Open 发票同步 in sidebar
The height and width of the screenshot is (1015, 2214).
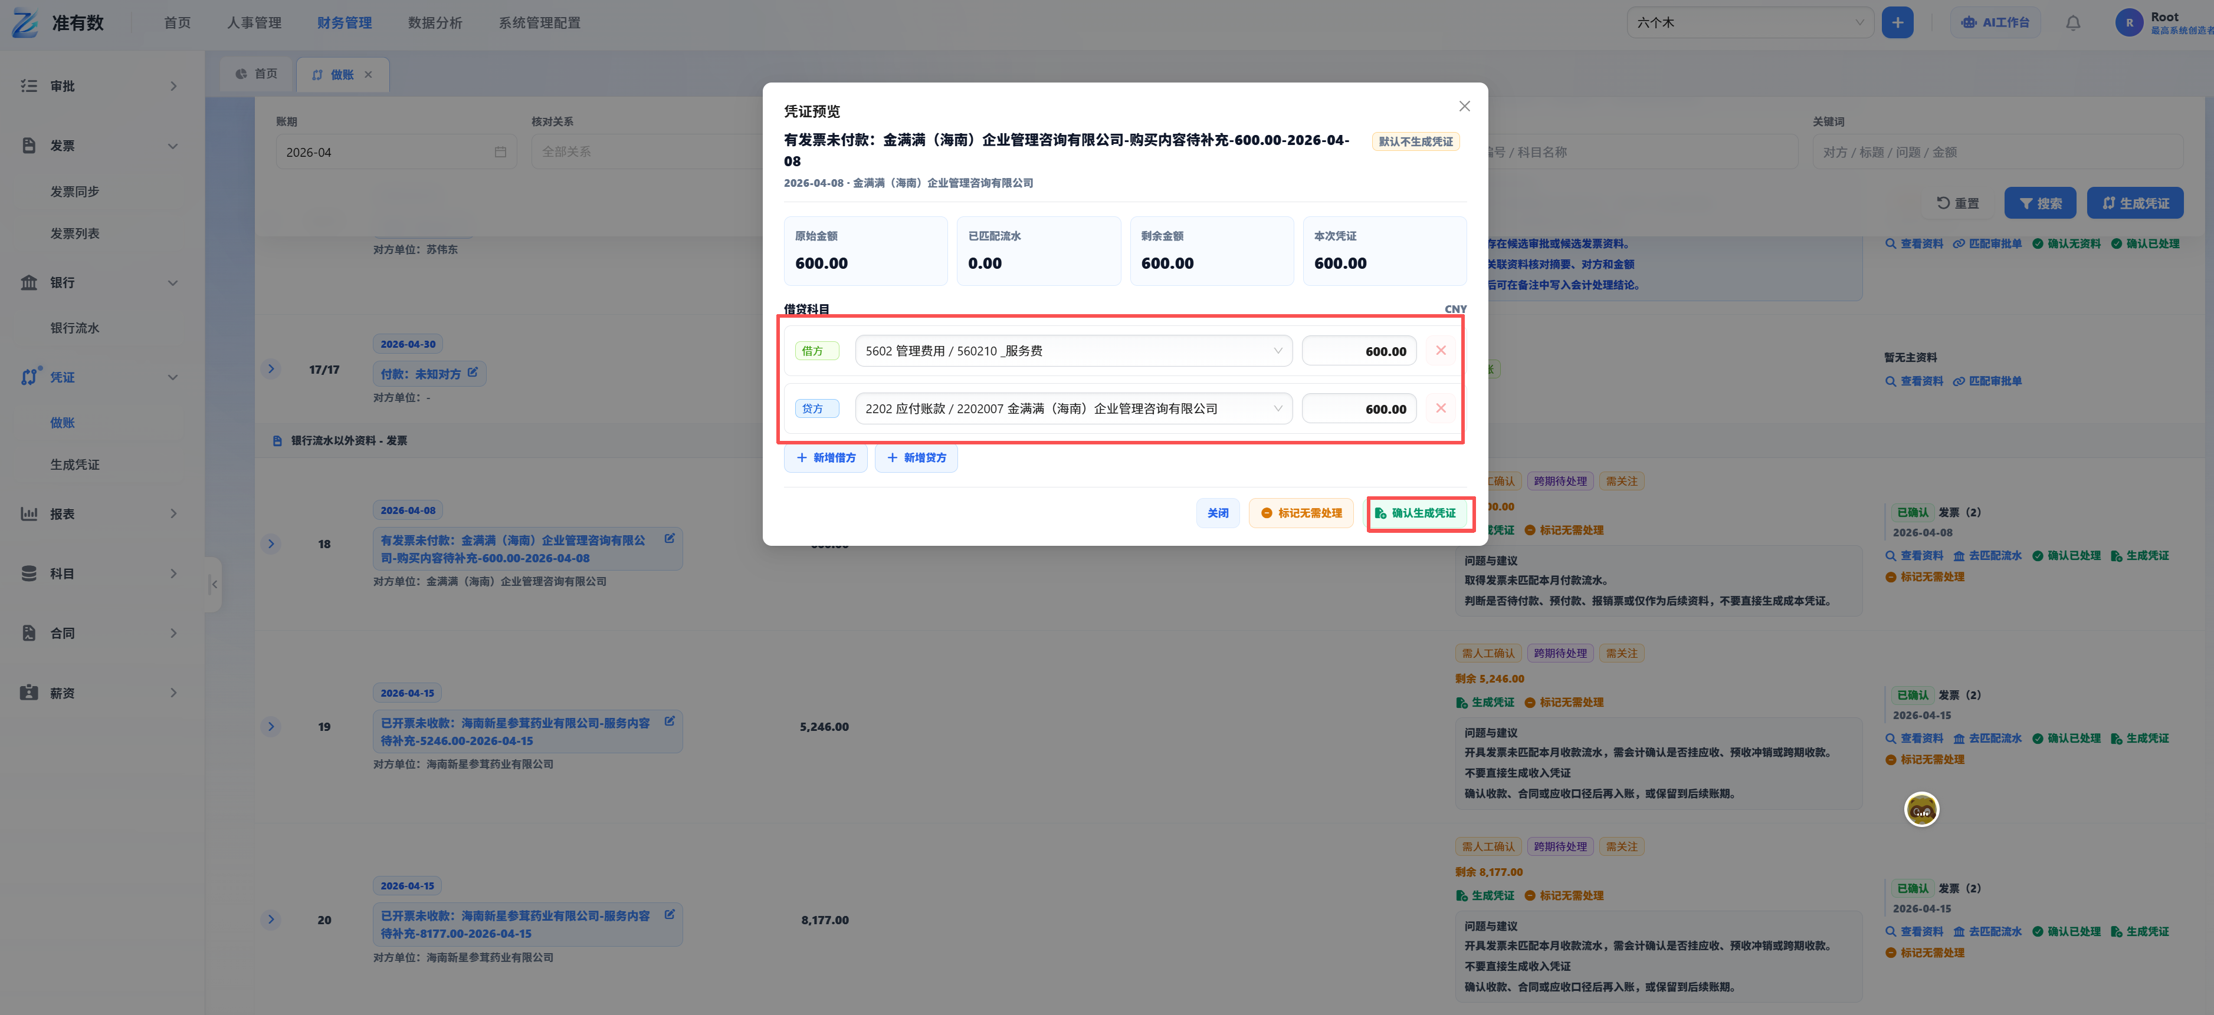tap(75, 192)
